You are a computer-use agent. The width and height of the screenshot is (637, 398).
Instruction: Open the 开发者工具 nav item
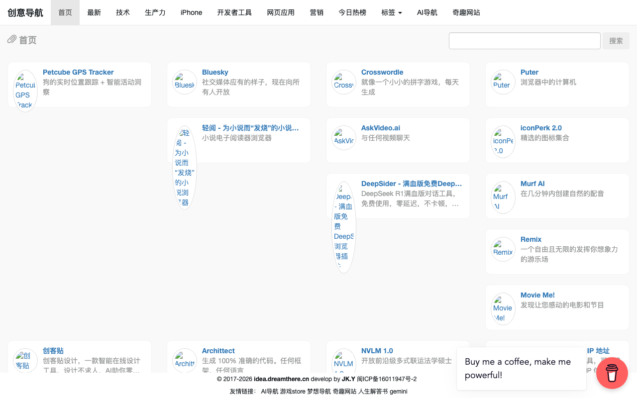pos(234,12)
